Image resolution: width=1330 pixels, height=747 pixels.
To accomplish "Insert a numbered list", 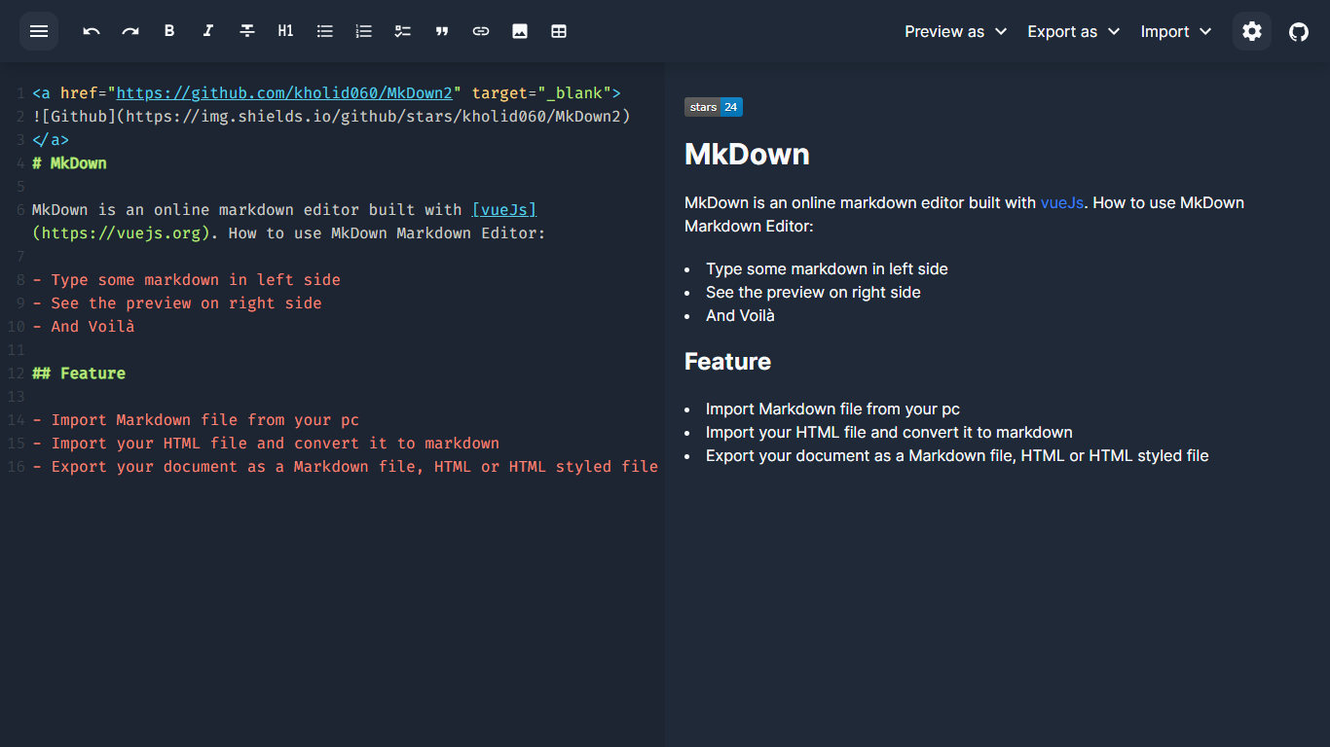I will [x=364, y=31].
